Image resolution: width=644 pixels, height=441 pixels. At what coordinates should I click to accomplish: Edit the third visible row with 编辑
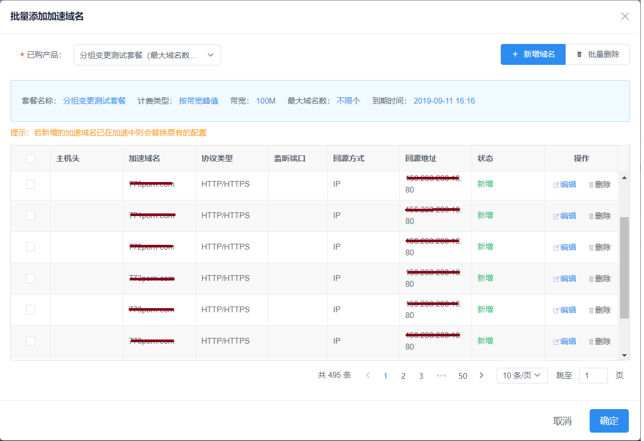pos(565,247)
